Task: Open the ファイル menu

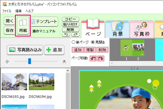Action: tap(7, 11)
